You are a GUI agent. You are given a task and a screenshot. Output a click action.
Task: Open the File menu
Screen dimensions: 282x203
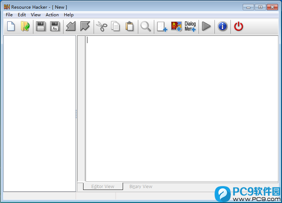(x=9, y=15)
